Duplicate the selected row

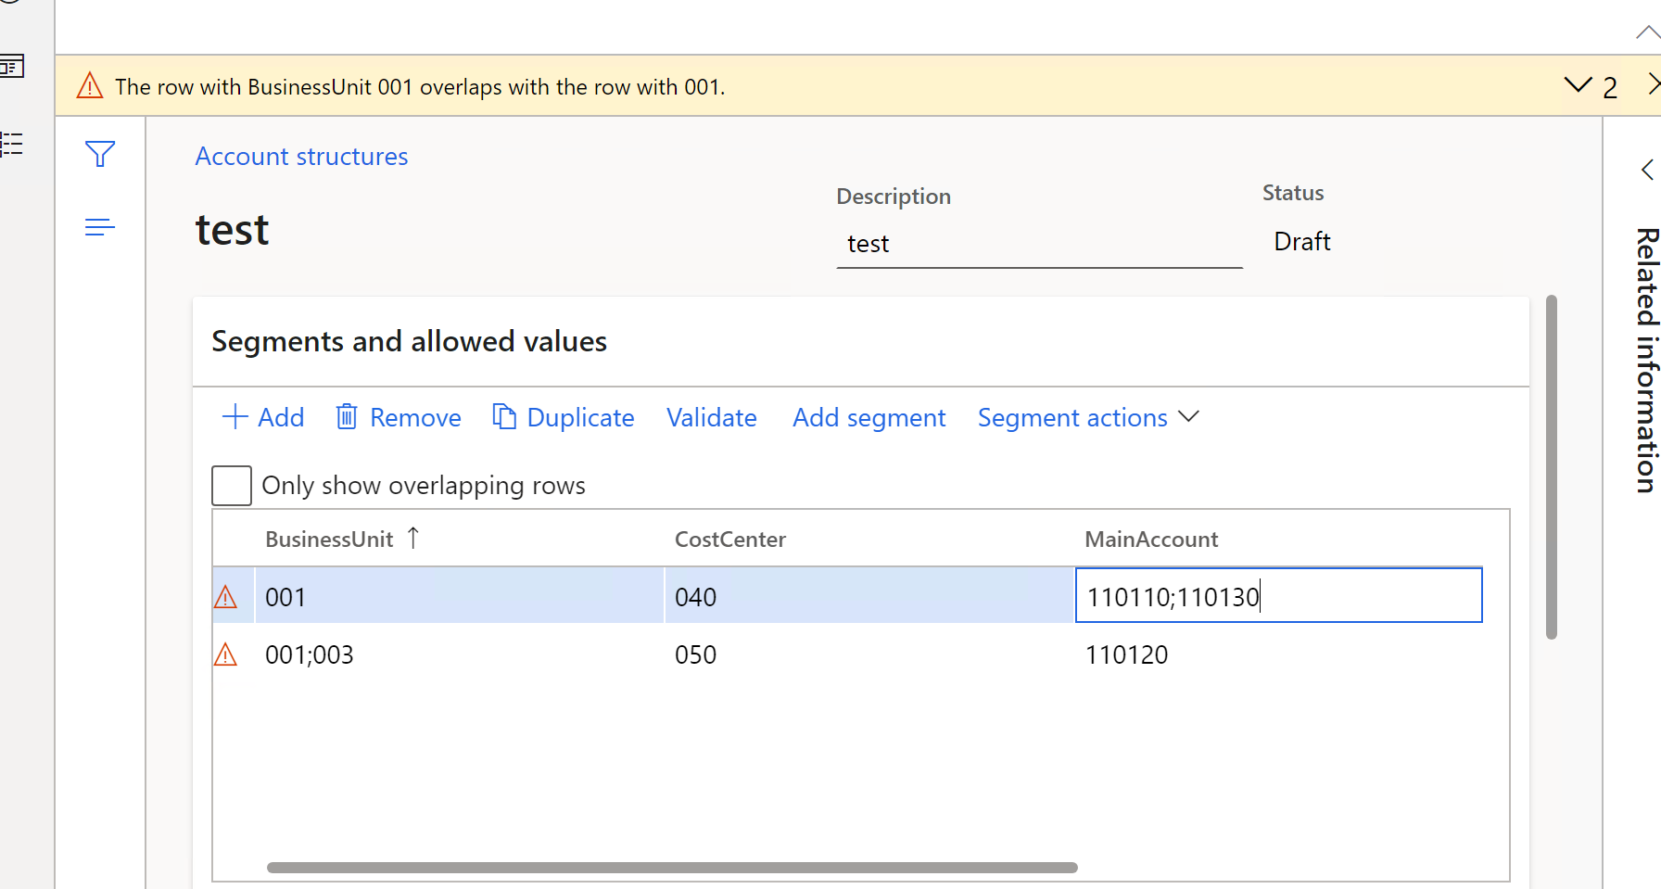click(x=564, y=417)
